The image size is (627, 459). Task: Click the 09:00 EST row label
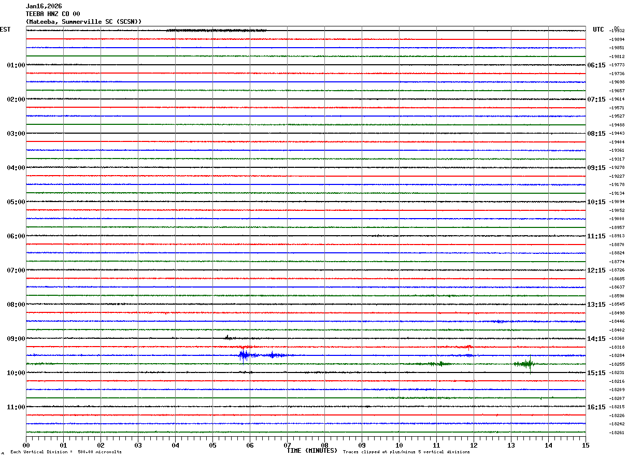16,339
